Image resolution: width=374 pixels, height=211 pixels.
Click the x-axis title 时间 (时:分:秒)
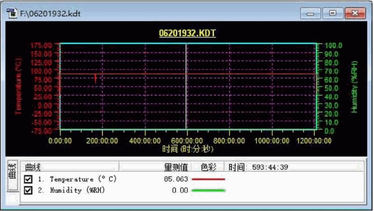click(x=188, y=150)
